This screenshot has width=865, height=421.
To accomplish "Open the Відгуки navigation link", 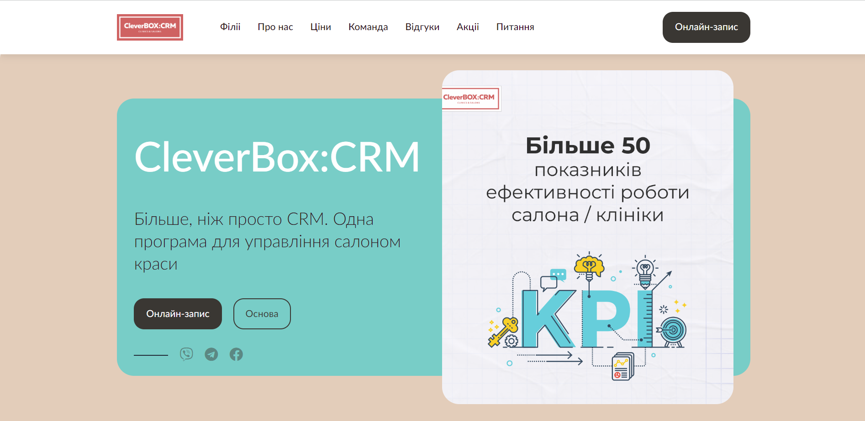I will [x=422, y=27].
